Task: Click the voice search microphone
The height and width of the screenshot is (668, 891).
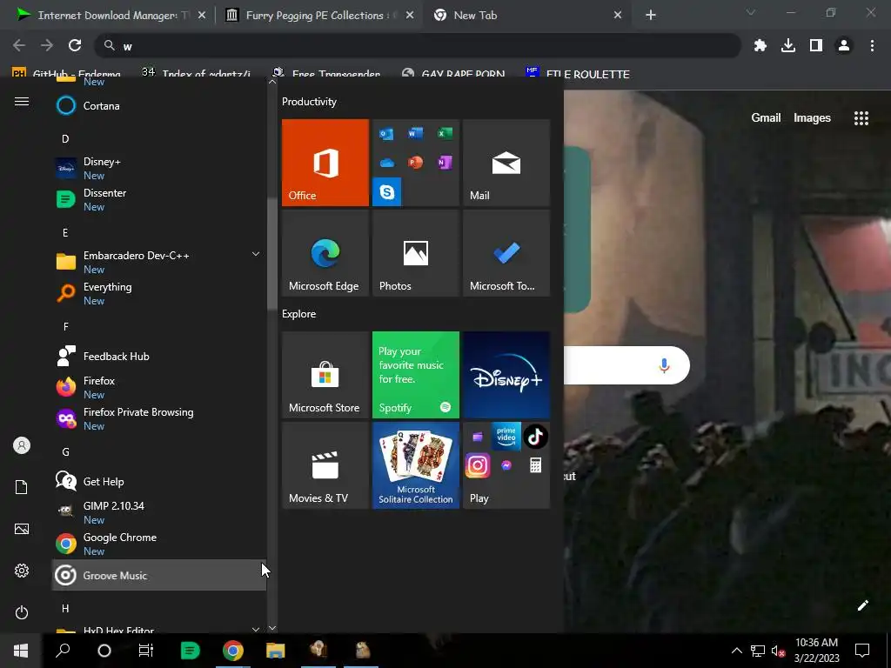Action: tap(664, 365)
